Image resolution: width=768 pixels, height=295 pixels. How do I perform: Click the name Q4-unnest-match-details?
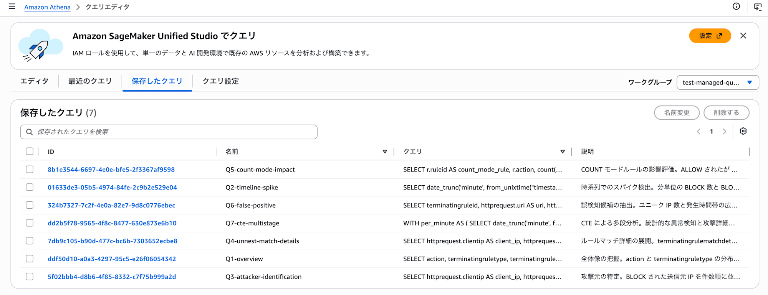click(x=262, y=241)
